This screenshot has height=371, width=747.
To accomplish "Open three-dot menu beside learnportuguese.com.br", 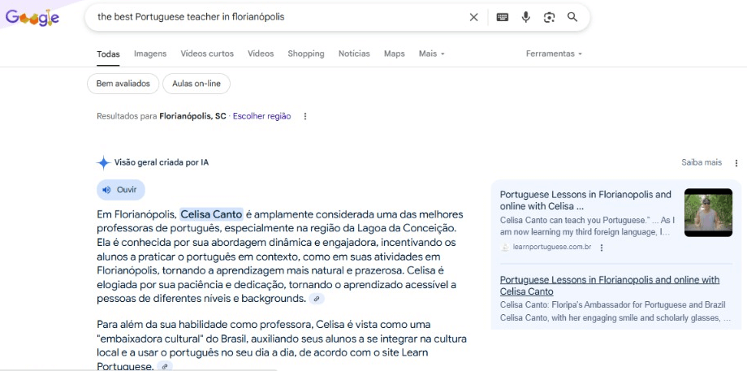I will pos(602,247).
